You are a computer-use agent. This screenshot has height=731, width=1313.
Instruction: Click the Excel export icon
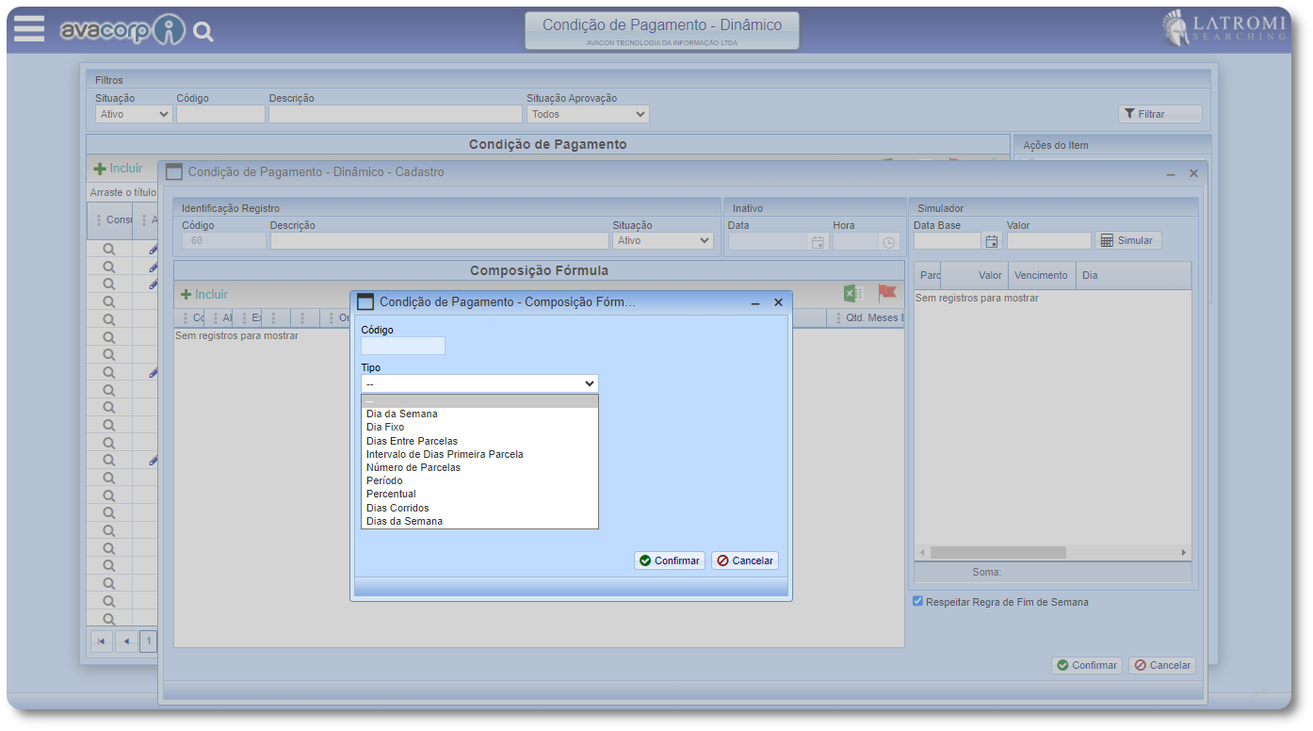(853, 294)
